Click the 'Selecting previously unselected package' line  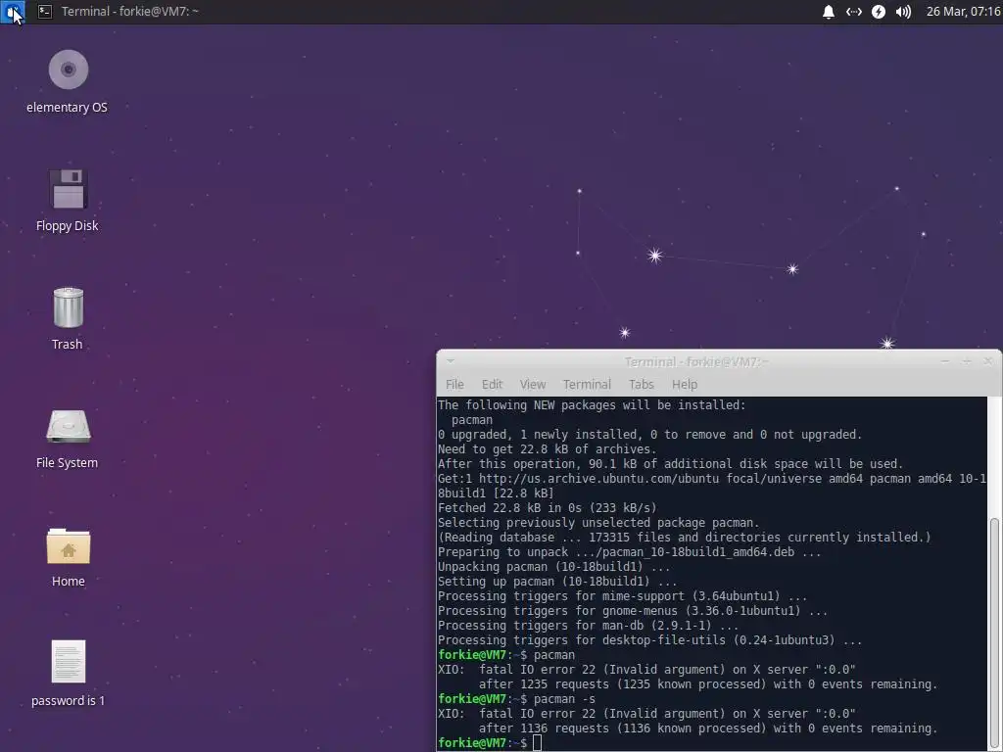(598, 523)
